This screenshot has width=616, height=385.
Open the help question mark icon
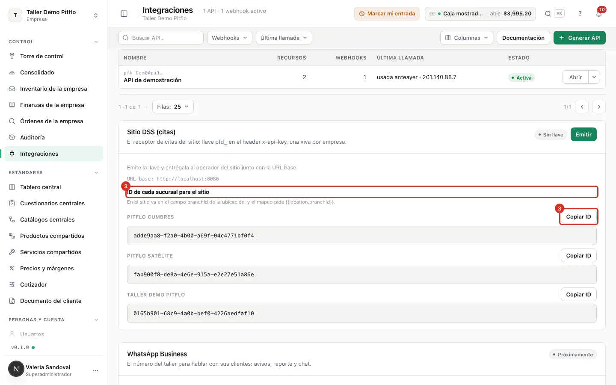tap(580, 14)
